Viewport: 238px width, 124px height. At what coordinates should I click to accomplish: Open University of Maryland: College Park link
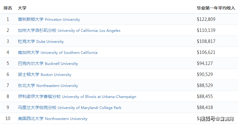[70, 108]
